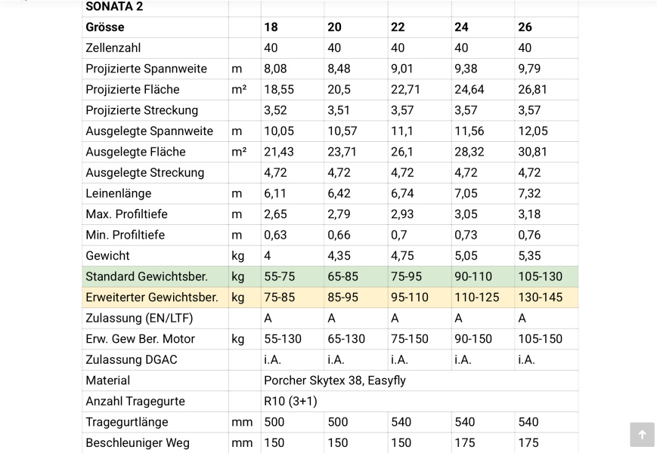Screen dimensions: 657x453
Task: Select the "SONATA 2" table title
Action: [x=114, y=7]
